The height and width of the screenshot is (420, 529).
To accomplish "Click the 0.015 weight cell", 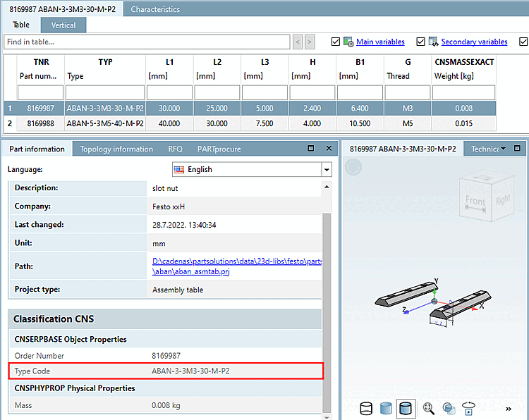I will tap(463, 124).
